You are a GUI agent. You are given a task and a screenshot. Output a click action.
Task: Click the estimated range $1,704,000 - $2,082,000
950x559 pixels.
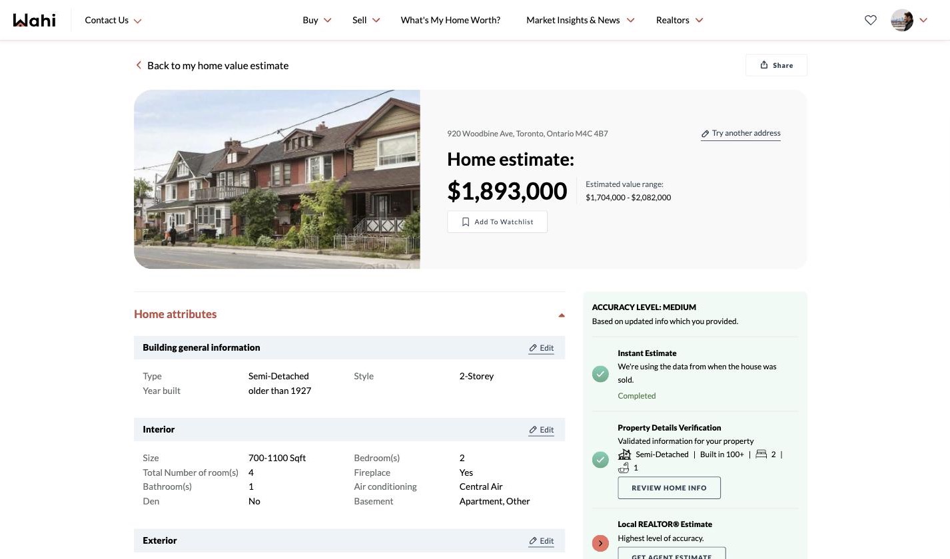(628, 198)
